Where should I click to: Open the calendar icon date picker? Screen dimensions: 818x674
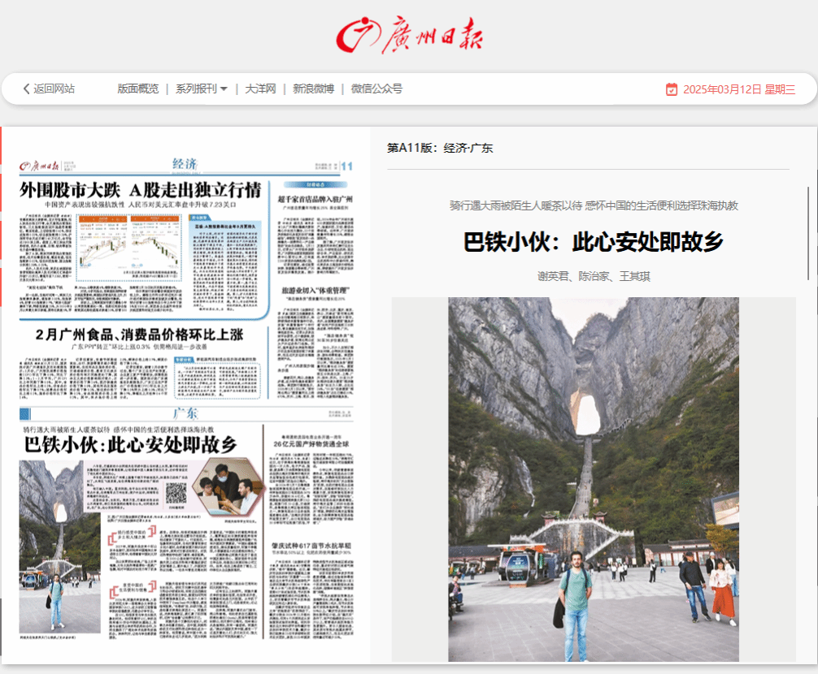tap(672, 89)
